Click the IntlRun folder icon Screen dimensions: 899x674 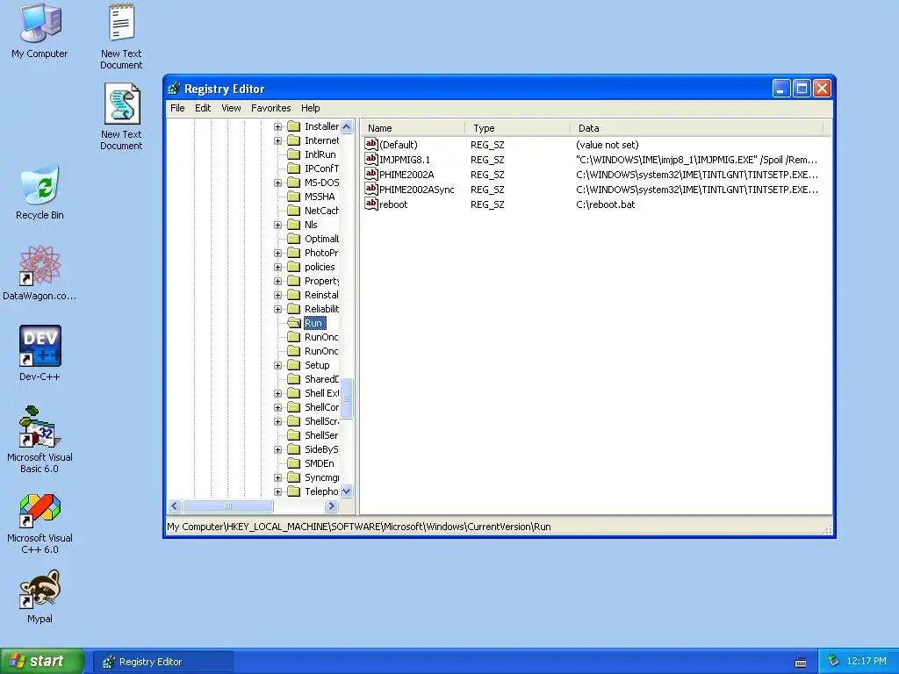tap(293, 154)
